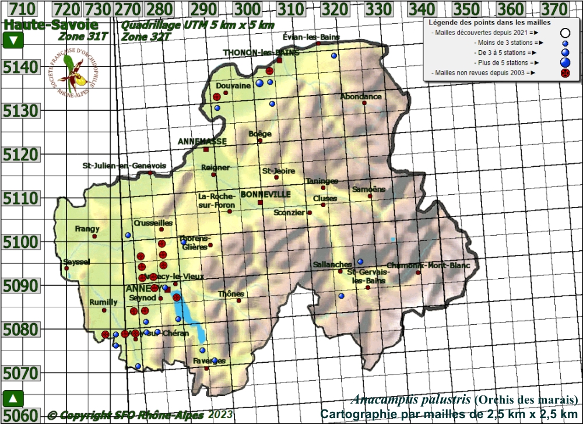The image size is (583, 424).
Task: Click the red marker beside Douvaine
Action: [x=217, y=97]
